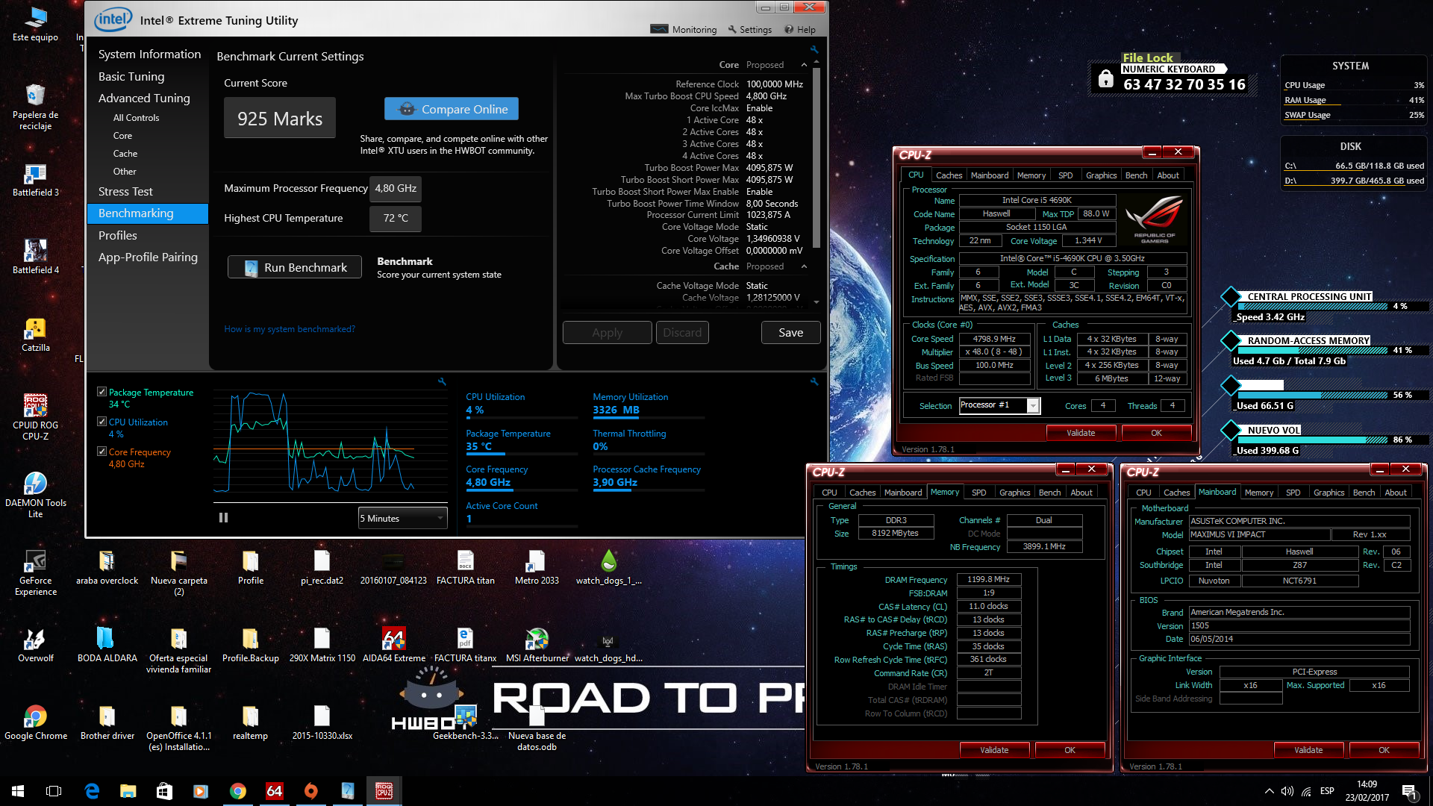The image size is (1433, 806).
Task: Open File Explorer from taskbar
Action: (x=128, y=791)
